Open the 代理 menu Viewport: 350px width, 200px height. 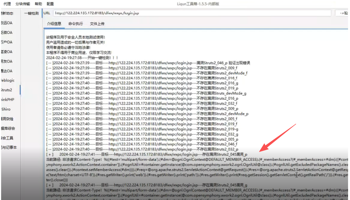coord(7,4)
